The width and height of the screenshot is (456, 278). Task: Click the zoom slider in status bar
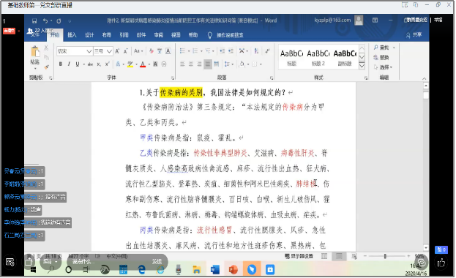pyautogui.click(x=386, y=257)
